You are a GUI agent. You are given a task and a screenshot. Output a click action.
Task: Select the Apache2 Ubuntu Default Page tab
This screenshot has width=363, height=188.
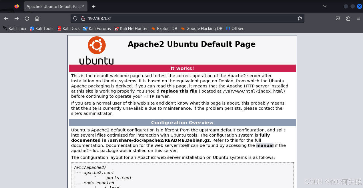click(x=56, y=6)
